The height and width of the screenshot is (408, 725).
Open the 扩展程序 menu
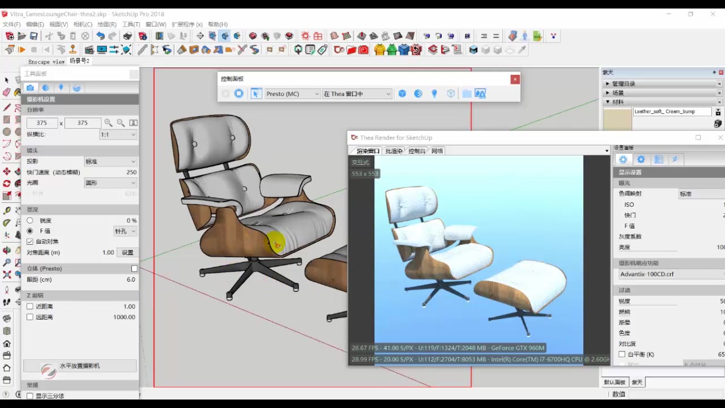(186, 24)
